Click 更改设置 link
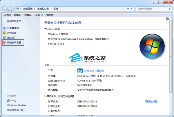The height and width of the screenshot is (117, 174). (x=153, y=101)
